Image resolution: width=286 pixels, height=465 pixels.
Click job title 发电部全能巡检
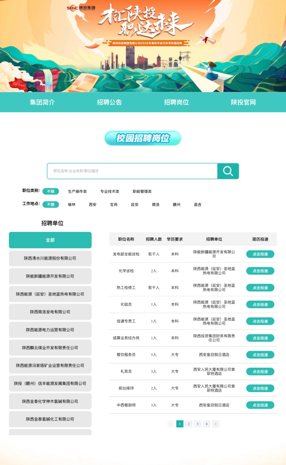click(126, 254)
